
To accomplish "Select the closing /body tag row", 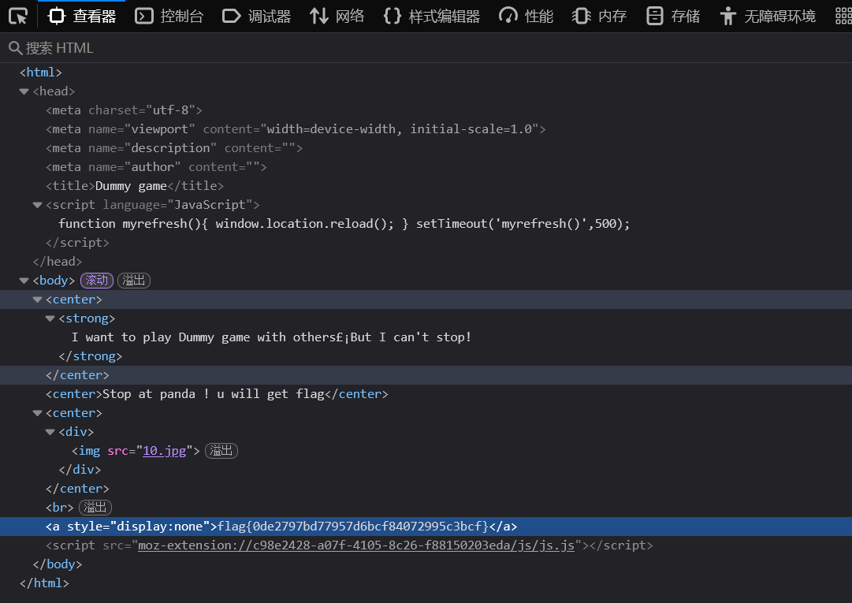I will click(426, 564).
